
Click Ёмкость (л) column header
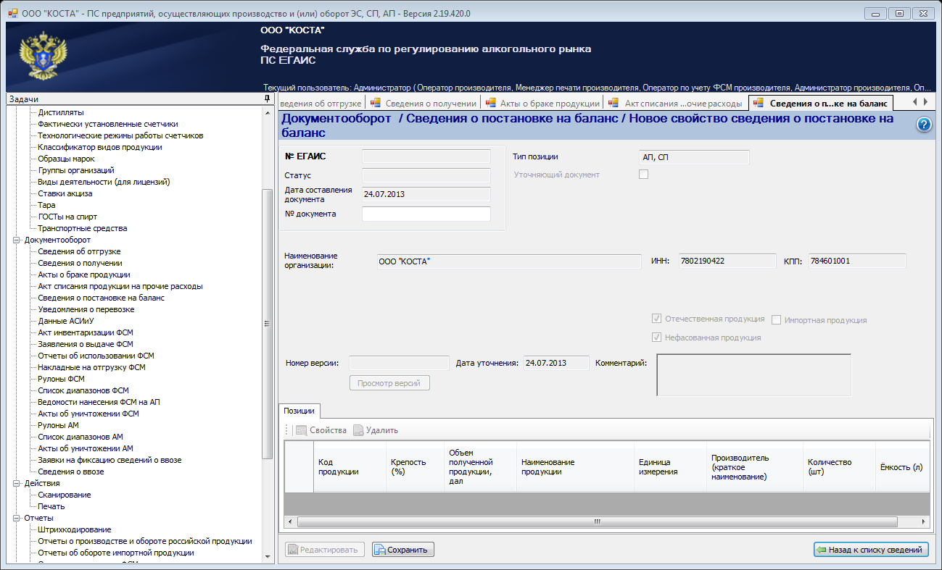pos(901,466)
